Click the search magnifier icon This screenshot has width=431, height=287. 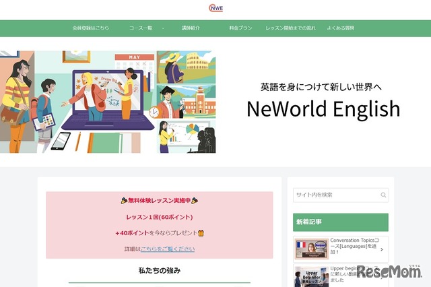383,195
